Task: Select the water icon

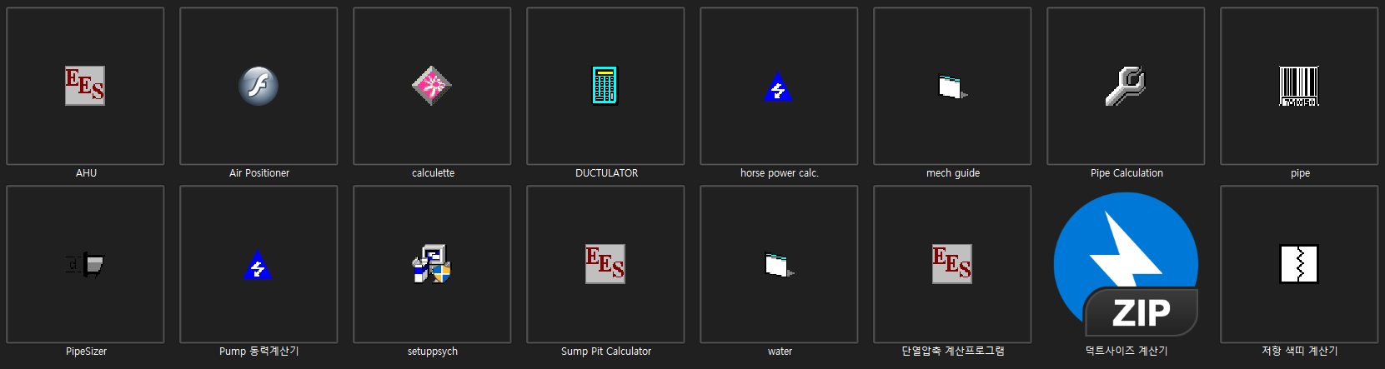Action: pyautogui.click(x=778, y=265)
